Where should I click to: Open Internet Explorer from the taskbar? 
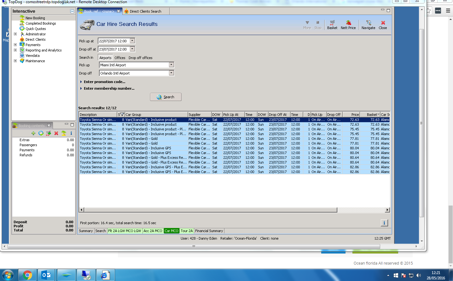105,275
